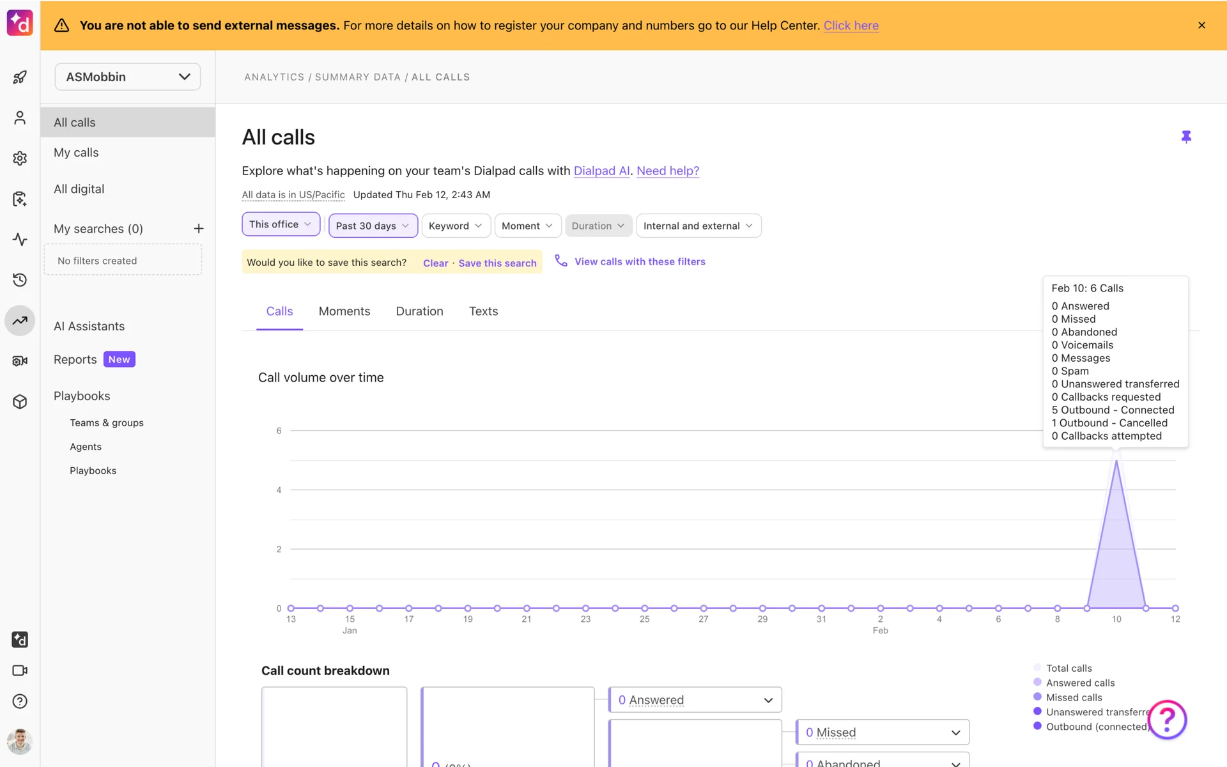Viewport: 1227px width, 767px height.
Task: Click the Feb 10 peak data point
Action: pyautogui.click(x=1116, y=461)
